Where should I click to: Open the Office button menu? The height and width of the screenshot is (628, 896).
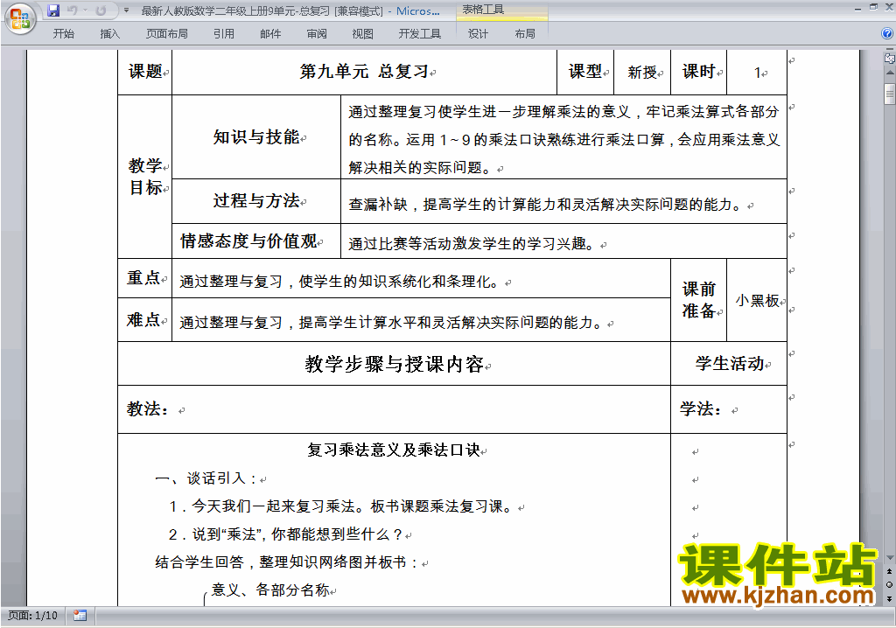tap(20, 19)
